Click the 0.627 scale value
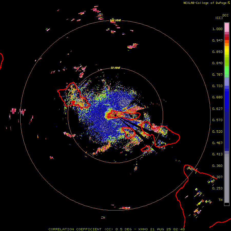The width and height of the screenshot is (231, 231). [x=217, y=109]
